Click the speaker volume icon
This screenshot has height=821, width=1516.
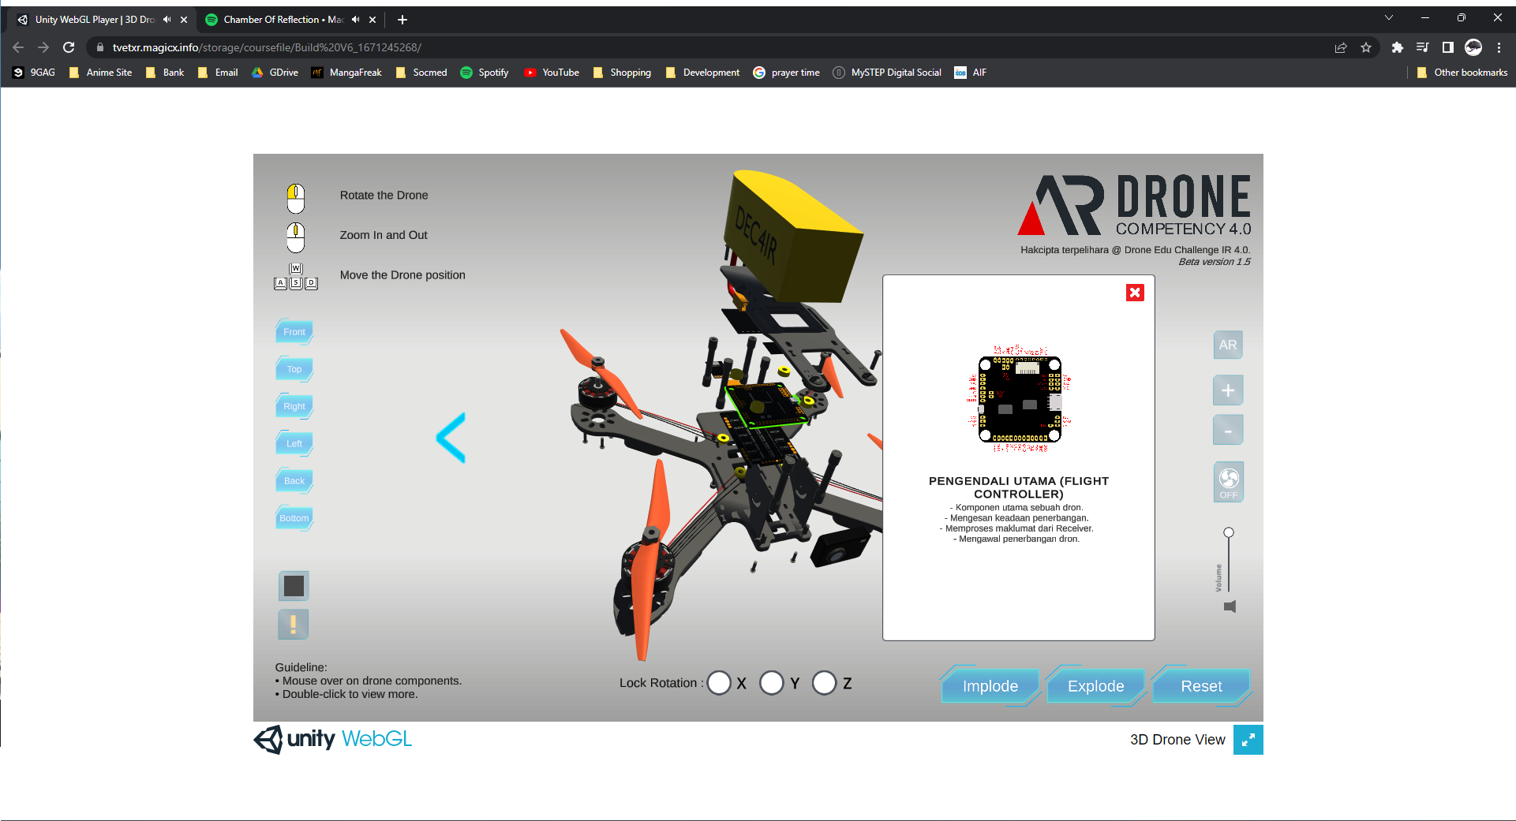click(1230, 606)
